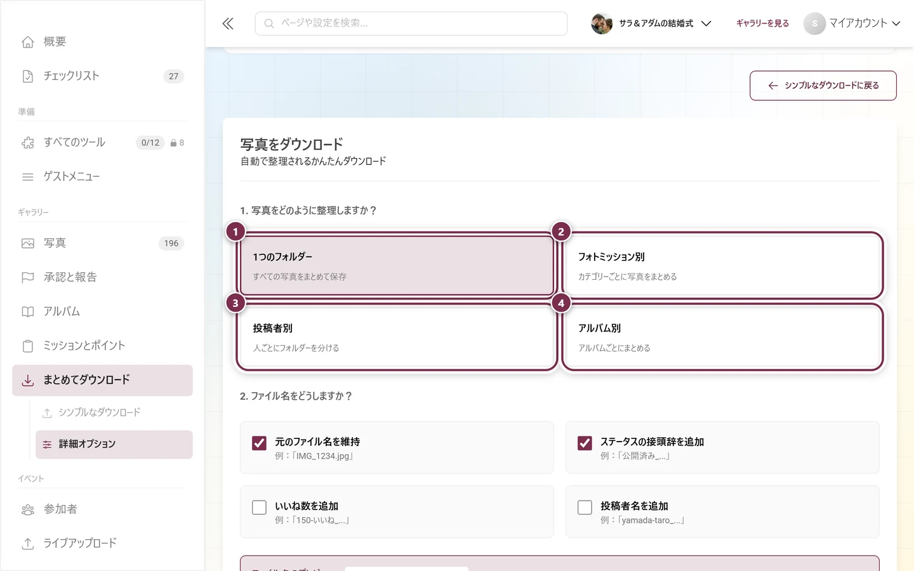Open the チェックリスト sidebar menu item
914x571 pixels.
[102, 76]
